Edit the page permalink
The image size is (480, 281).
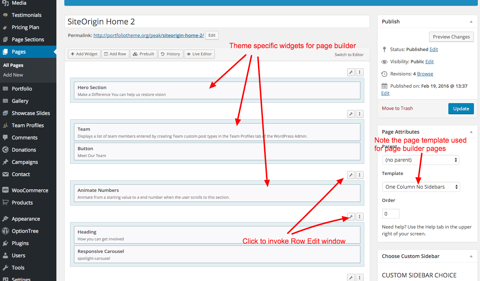(x=212, y=35)
